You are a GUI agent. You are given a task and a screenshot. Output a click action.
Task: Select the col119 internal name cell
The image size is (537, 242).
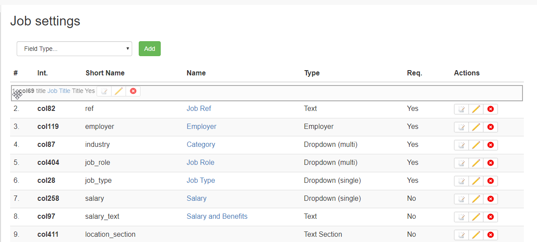(48, 126)
